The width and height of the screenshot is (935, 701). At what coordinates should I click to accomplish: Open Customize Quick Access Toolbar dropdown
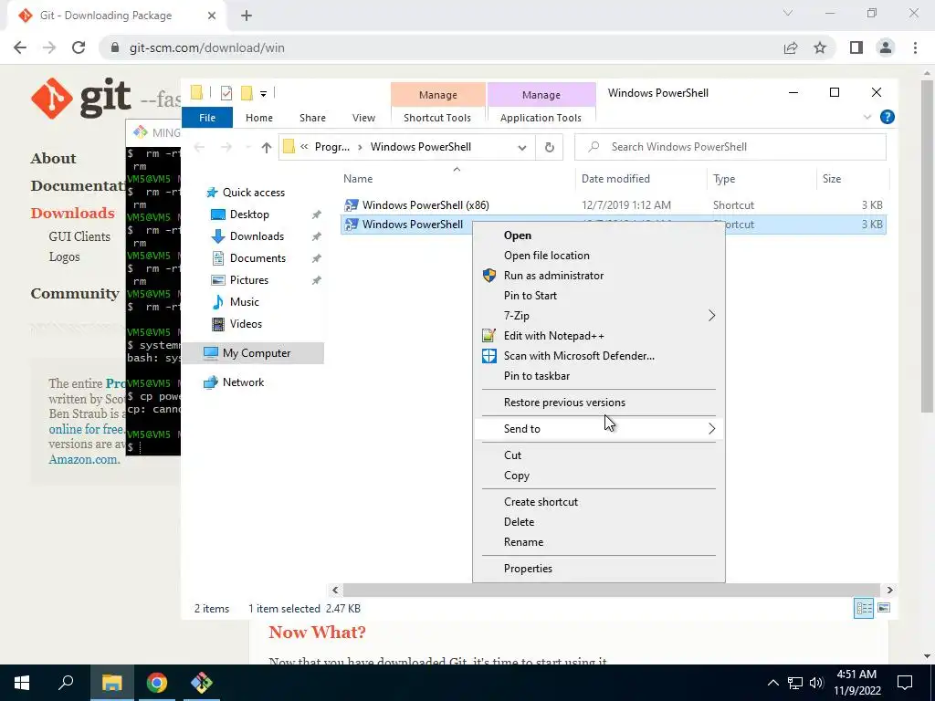[x=263, y=94]
